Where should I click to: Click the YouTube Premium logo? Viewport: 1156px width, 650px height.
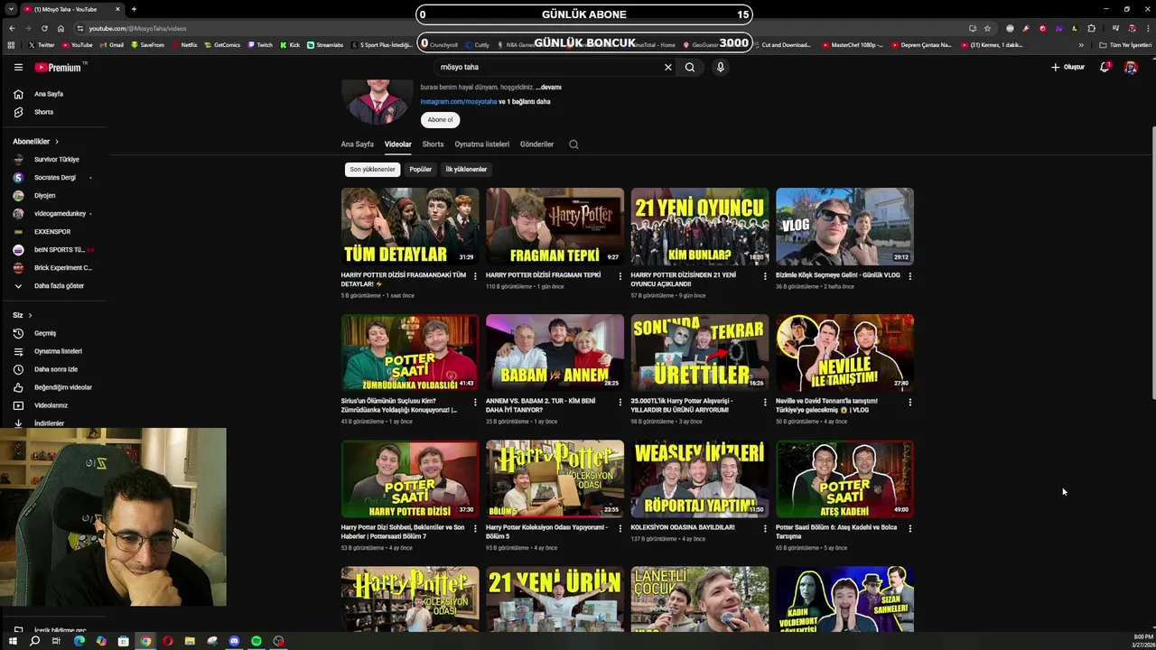60,67
